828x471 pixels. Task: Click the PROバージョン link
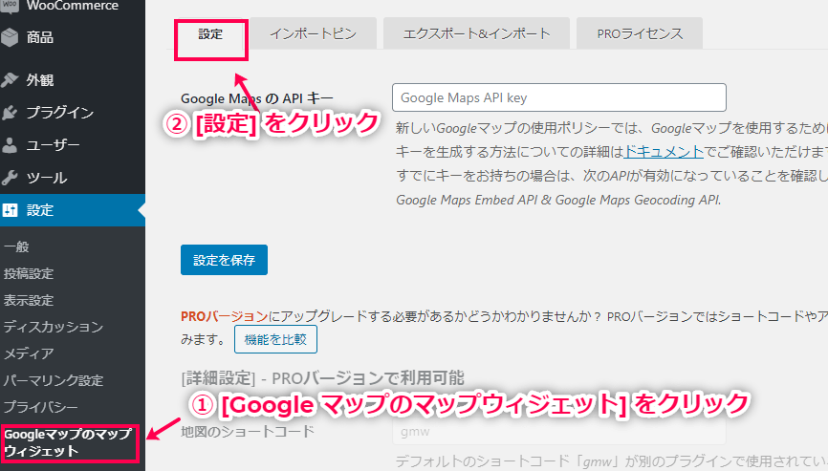[224, 315]
